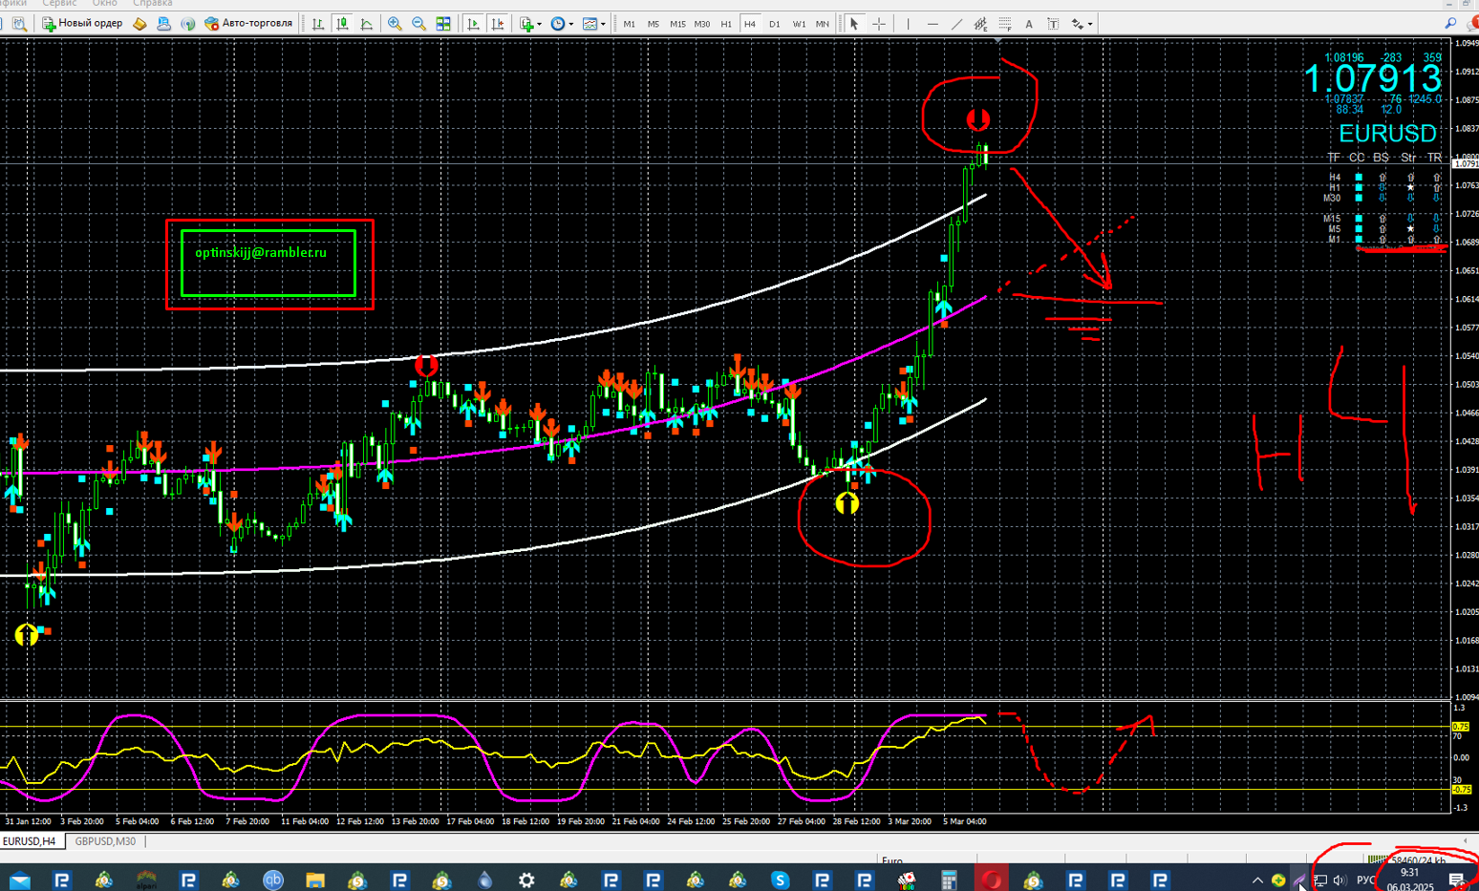Click the РУС language indicator

[x=1366, y=880]
